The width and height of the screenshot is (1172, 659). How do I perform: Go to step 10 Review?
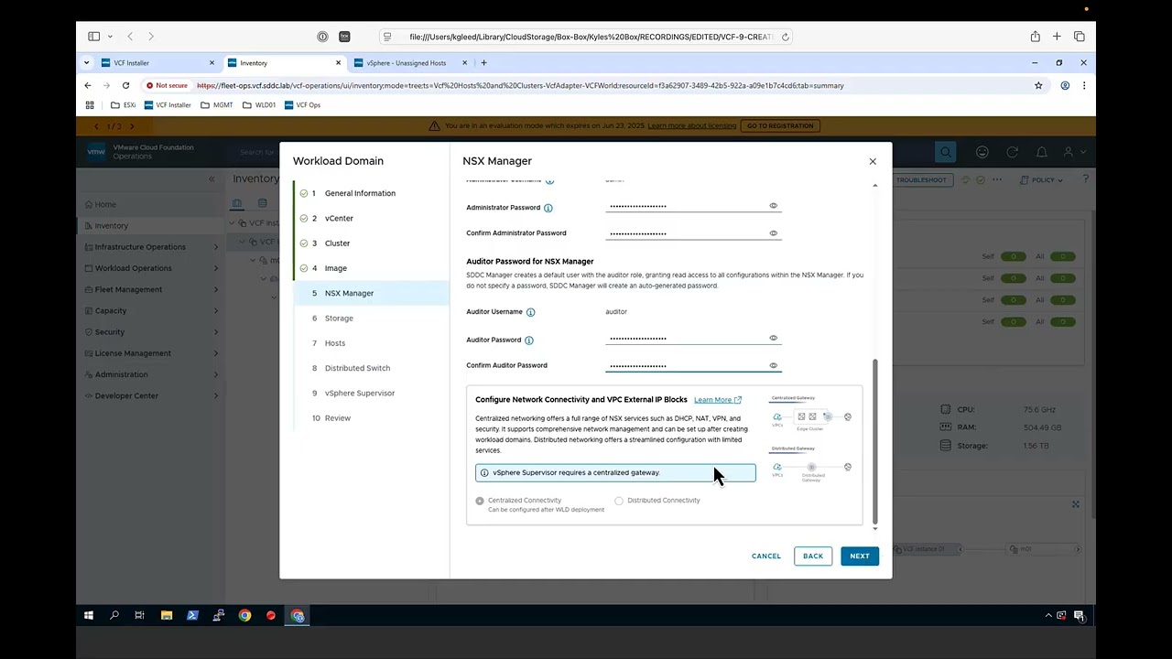[x=337, y=418]
